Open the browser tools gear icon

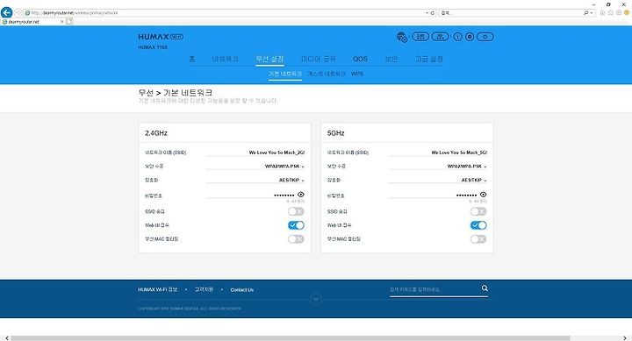[x=619, y=13]
